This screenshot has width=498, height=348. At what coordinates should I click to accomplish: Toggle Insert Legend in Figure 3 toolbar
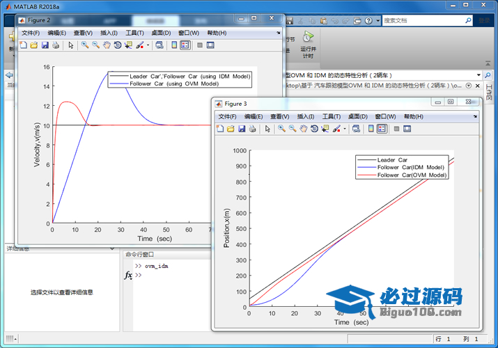382,129
